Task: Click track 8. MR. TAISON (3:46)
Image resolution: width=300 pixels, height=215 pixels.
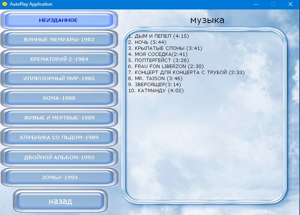Action: 155,79
